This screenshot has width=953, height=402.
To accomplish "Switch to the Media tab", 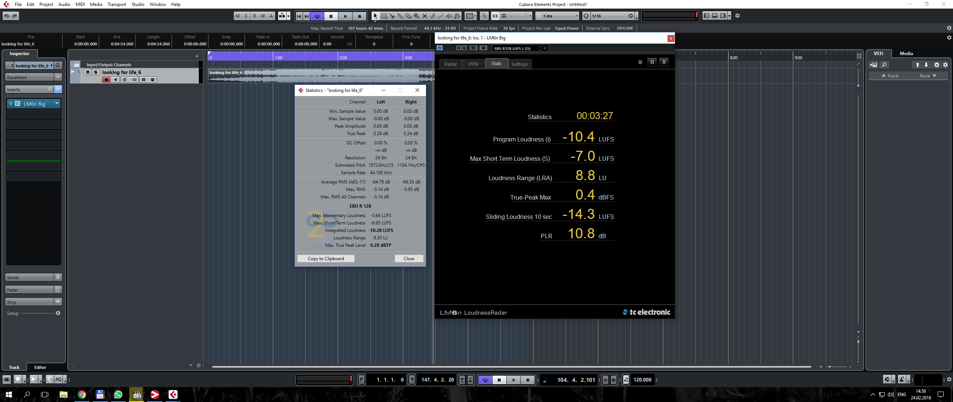I will [906, 53].
